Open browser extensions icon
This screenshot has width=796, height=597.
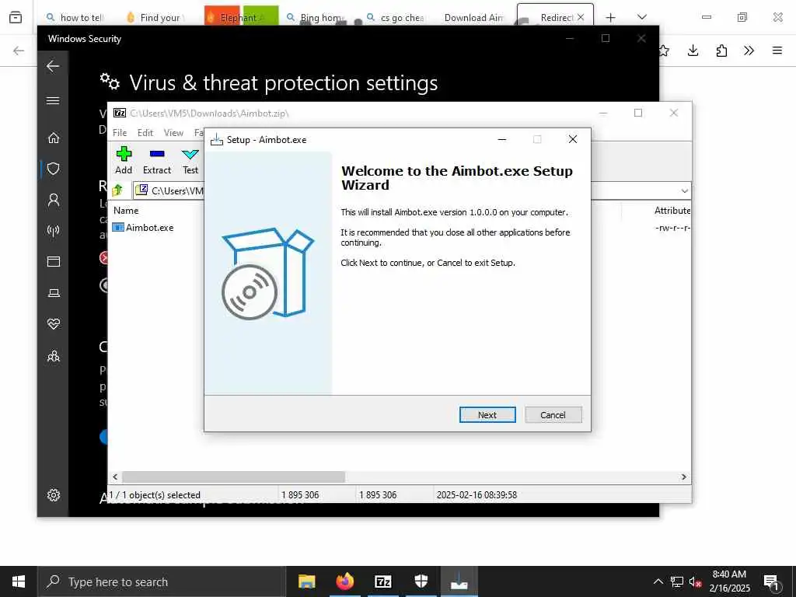[x=721, y=51]
